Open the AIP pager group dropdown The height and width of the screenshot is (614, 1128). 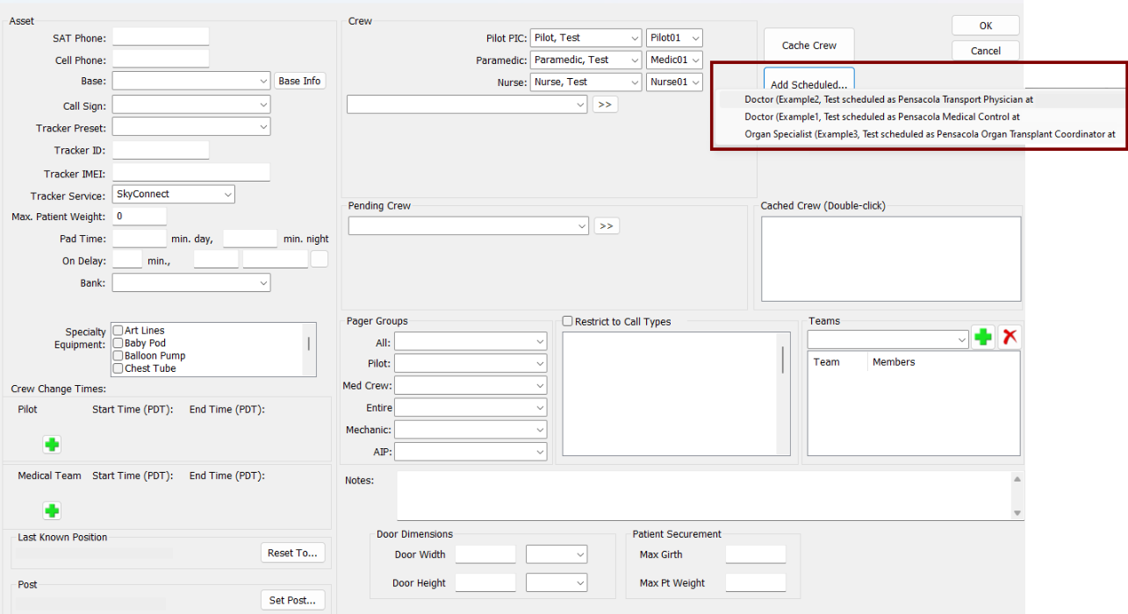click(x=471, y=452)
